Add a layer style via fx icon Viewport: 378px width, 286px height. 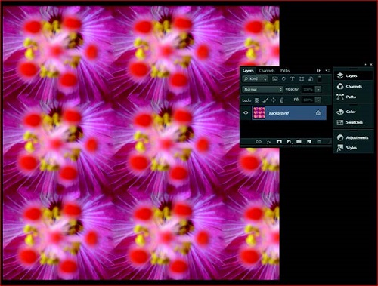click(x=269, y=142)
